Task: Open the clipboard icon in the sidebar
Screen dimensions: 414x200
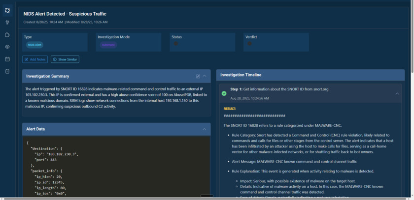Action: point(7,72)
